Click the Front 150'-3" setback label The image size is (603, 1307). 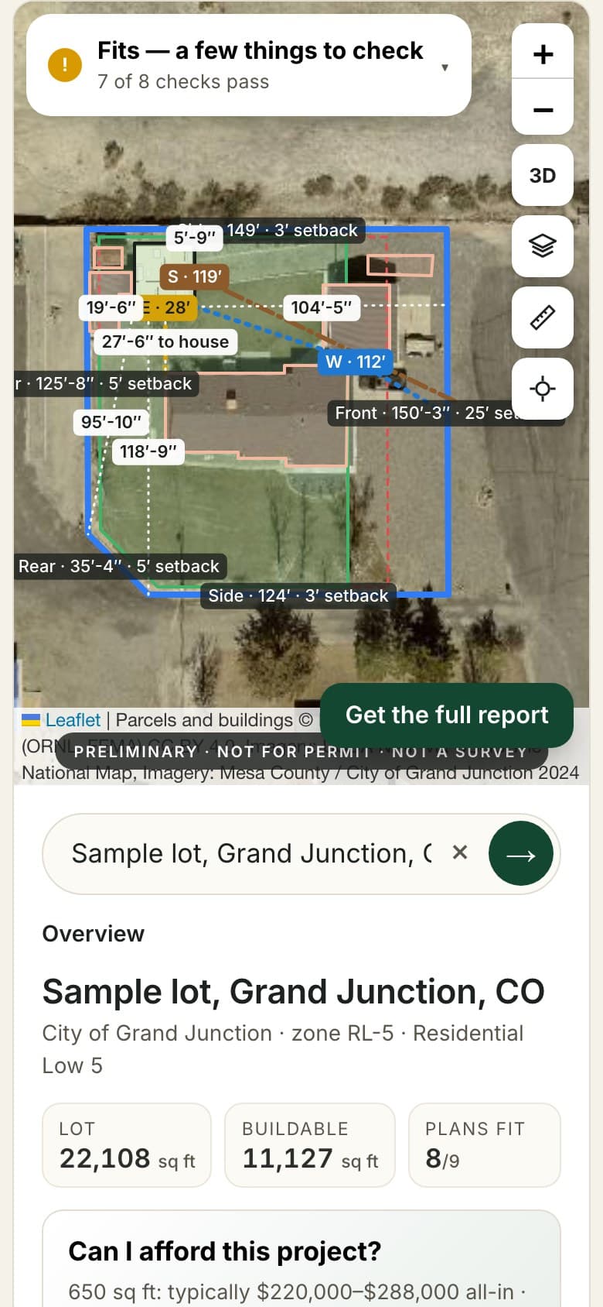point(447,413)
